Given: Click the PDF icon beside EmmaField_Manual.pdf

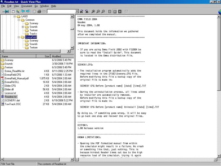Looking at the screenshot, I should point(3,78).
